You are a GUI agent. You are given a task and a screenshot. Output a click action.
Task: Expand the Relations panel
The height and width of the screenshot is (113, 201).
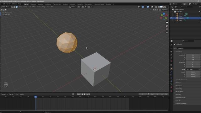click(178, 83)
